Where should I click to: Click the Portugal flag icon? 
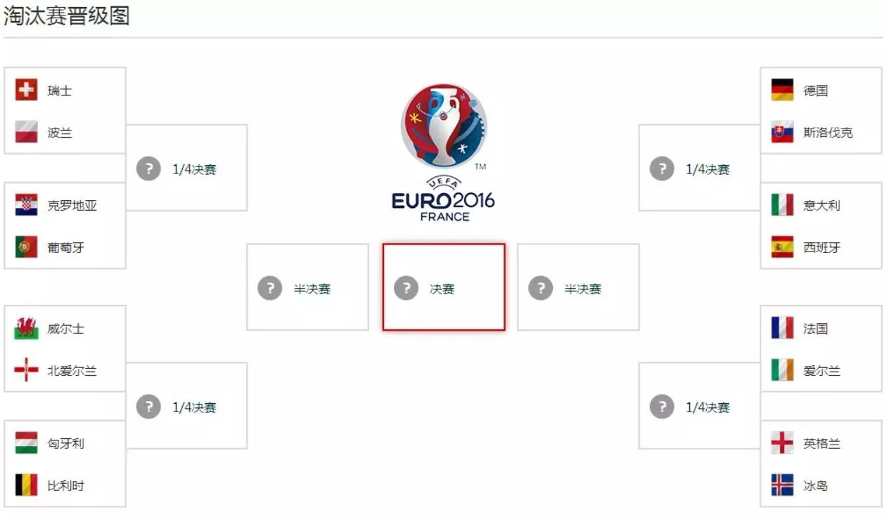[26, 247]
